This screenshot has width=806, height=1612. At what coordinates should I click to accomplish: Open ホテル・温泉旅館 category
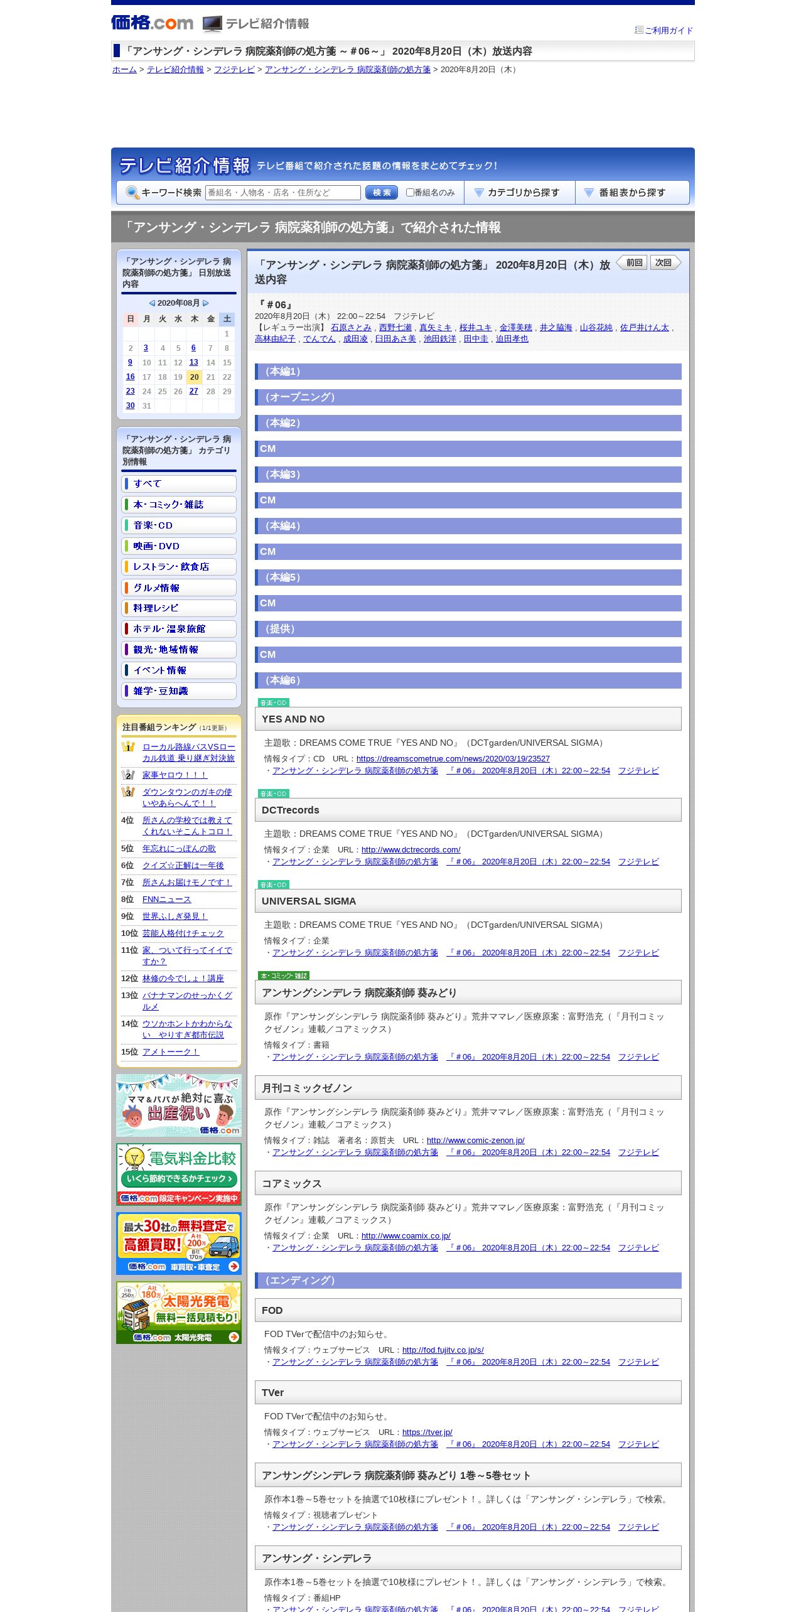[179, 628]
